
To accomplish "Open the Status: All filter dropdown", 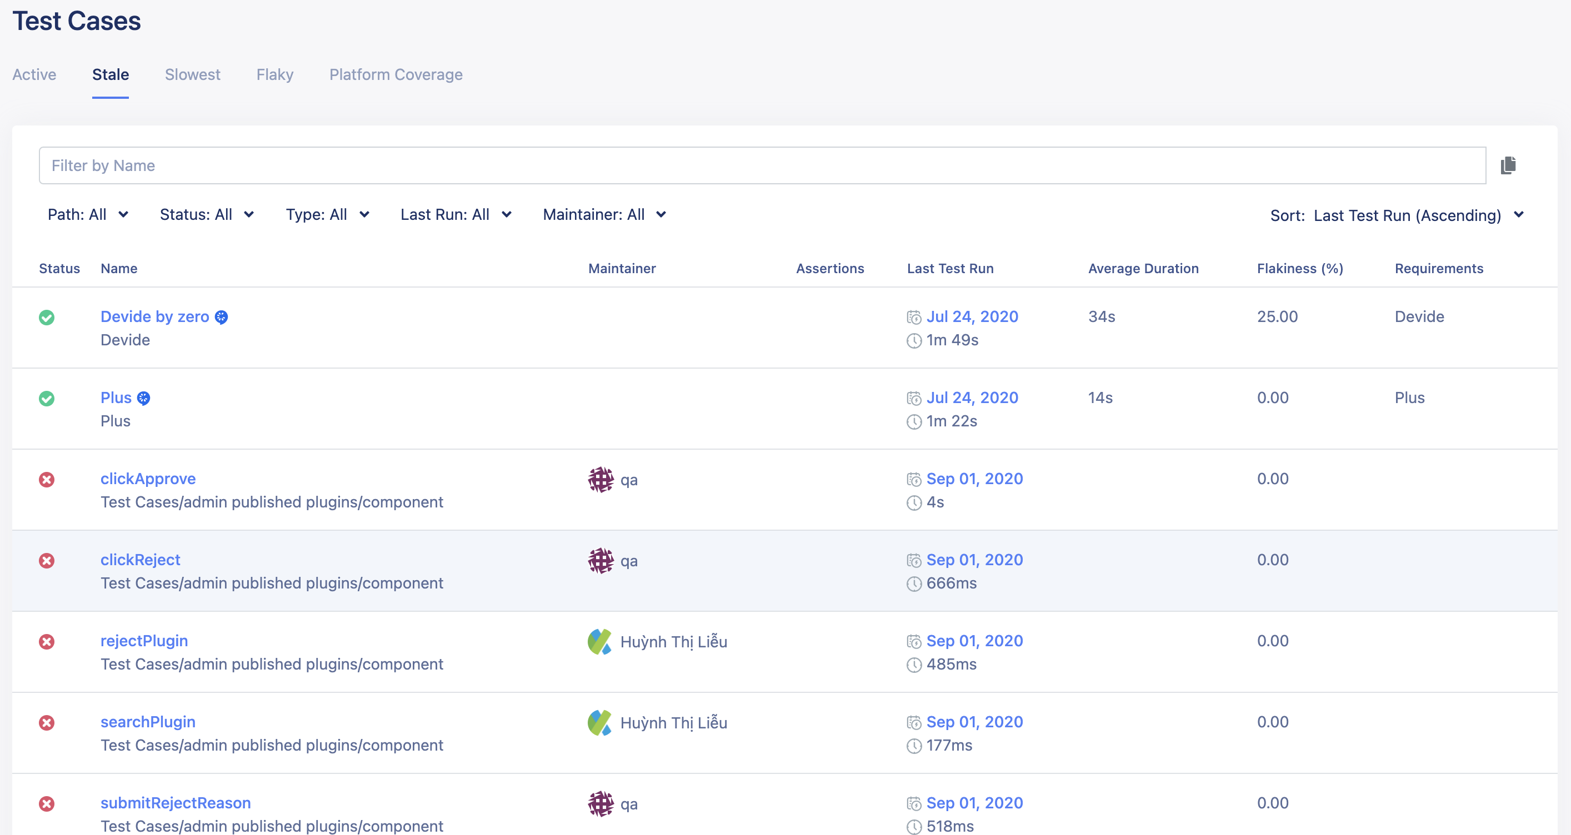I will [207, 214].
